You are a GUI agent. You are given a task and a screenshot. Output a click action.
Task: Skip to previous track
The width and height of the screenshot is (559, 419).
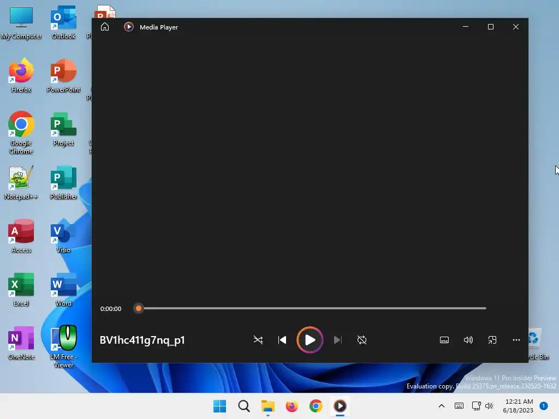pyautogui.click(x=282, y=340)
